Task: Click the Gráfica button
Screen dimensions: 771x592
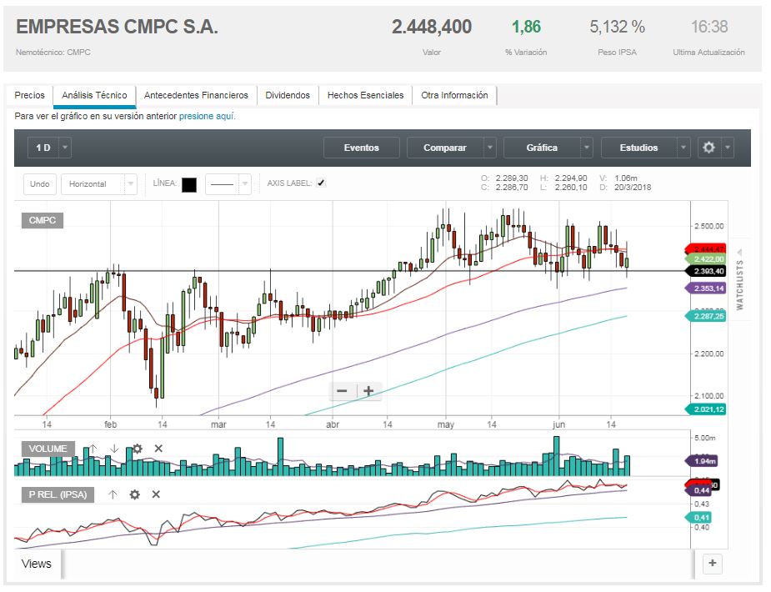Action: pyautogui.click(x=542, y=148)
